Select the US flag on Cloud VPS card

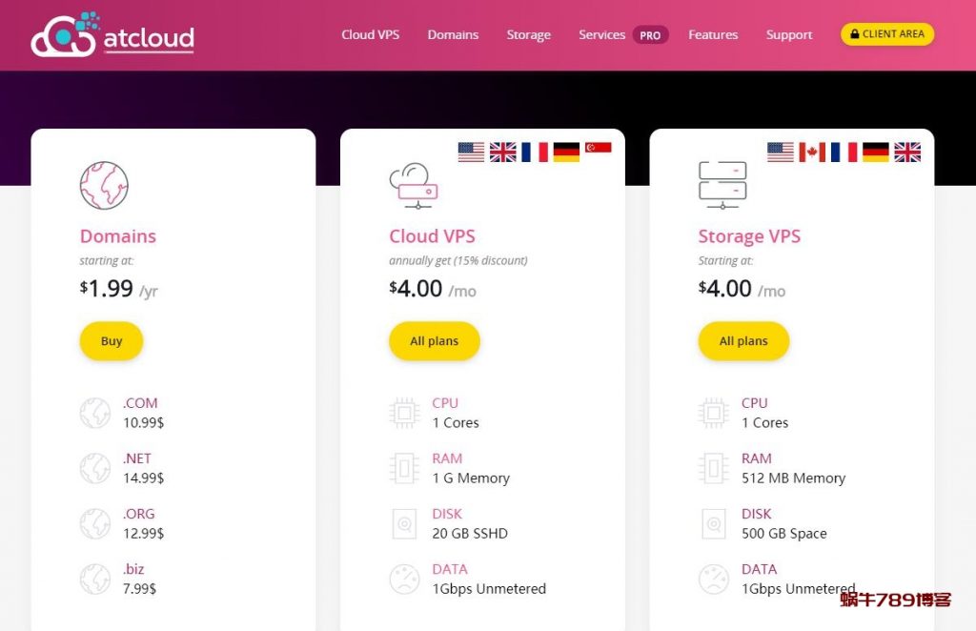[x=470, y=151]
